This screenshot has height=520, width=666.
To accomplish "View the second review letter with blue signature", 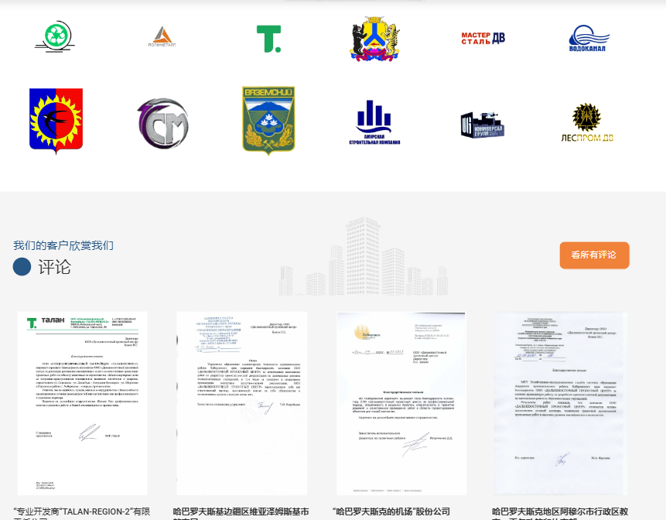I will (241, 402).
